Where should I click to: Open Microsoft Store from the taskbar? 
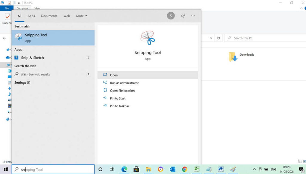[x=136, y=169]
